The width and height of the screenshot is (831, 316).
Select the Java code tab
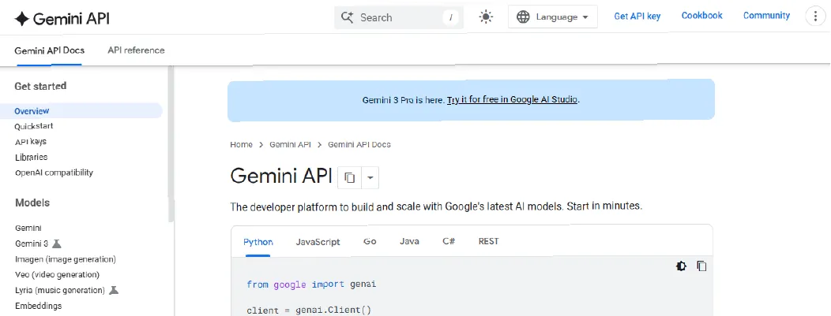409,241
